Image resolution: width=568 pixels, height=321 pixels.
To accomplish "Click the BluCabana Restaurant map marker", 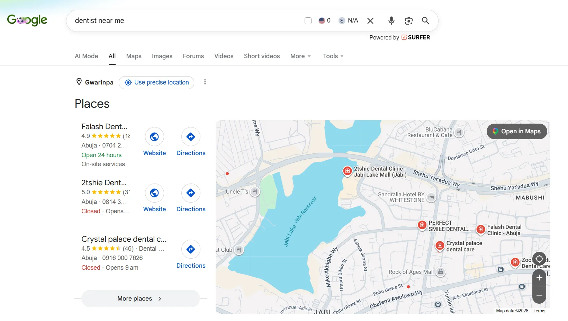I will point(459,132).
